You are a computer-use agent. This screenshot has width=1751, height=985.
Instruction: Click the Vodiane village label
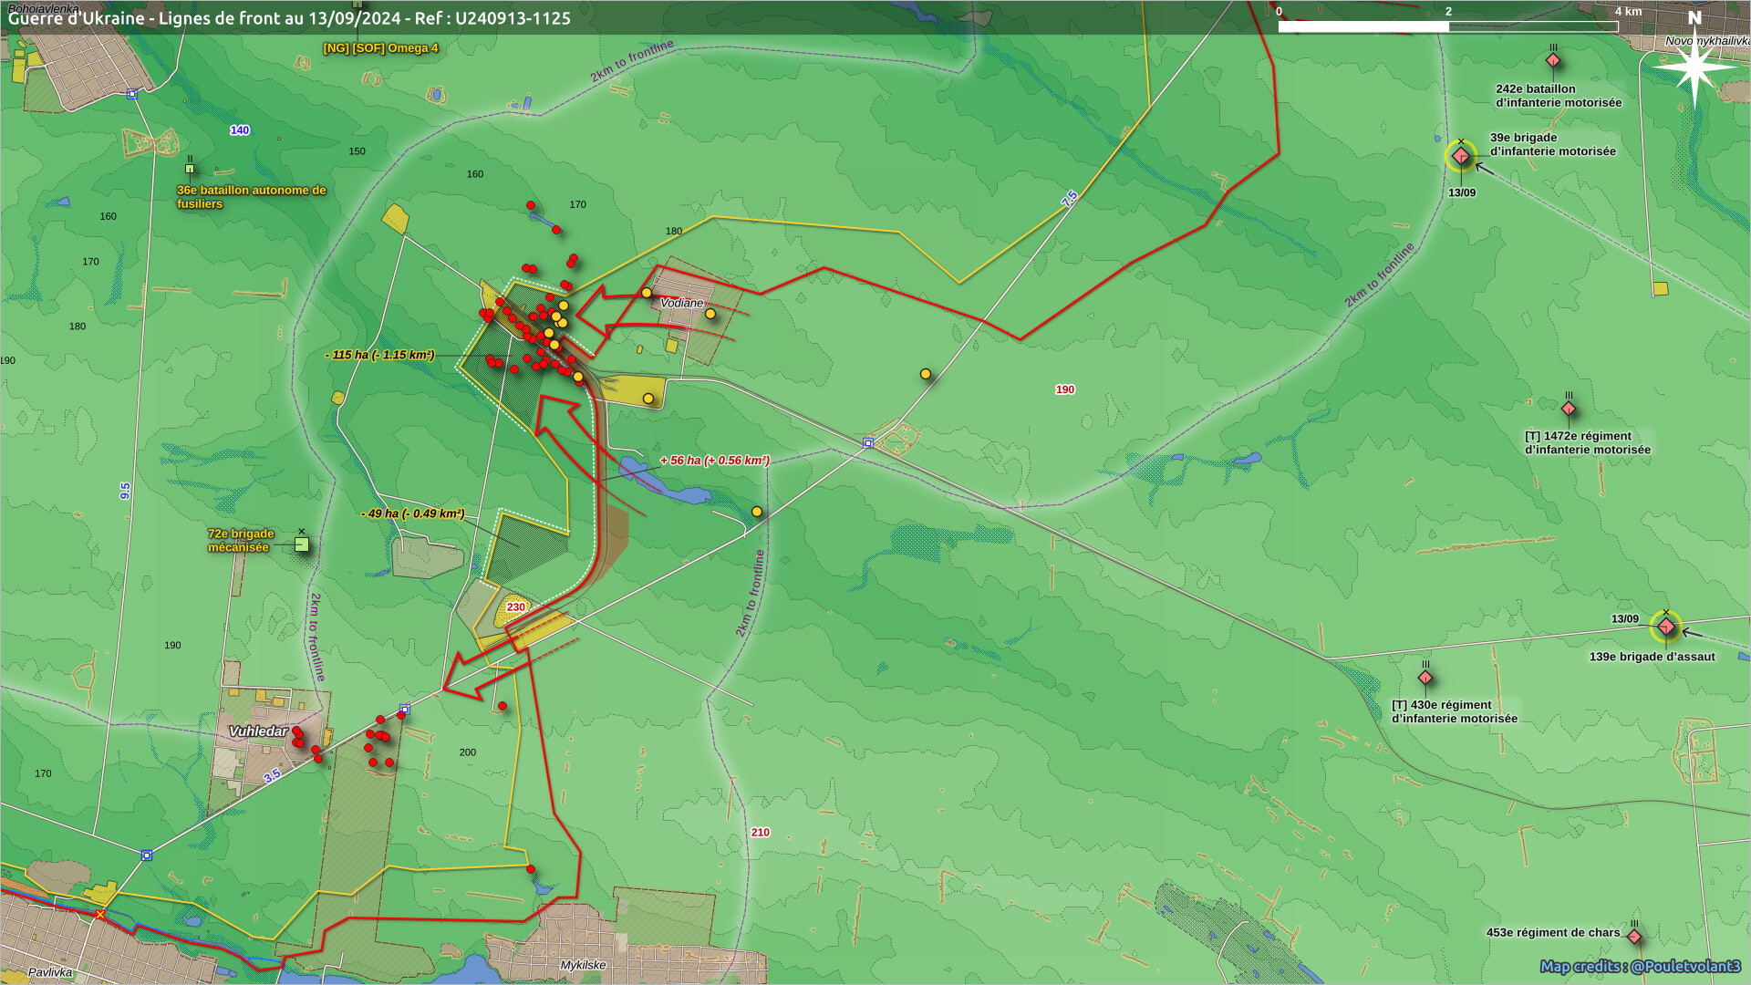coord(682,303)
